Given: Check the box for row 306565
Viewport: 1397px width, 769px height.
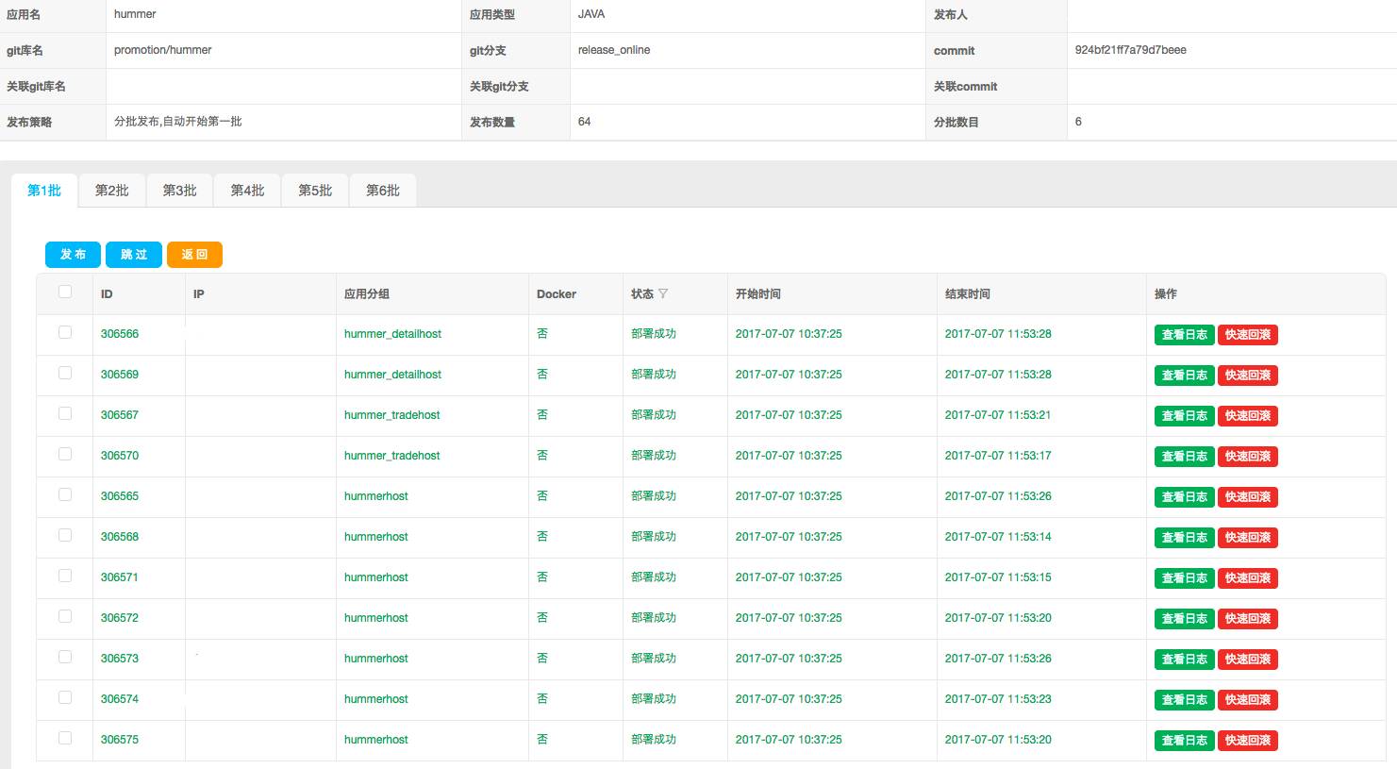Looking at the screenshot, I should (x=65, y=494).
